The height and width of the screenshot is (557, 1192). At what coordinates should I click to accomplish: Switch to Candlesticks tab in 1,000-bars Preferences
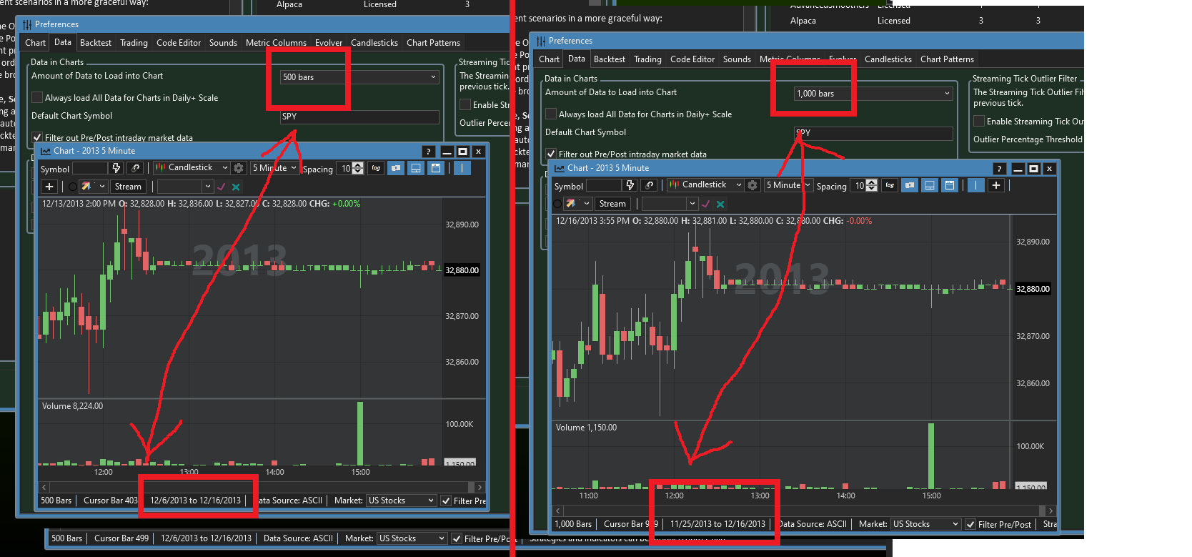pyautogui.click(x=888, y=59)
